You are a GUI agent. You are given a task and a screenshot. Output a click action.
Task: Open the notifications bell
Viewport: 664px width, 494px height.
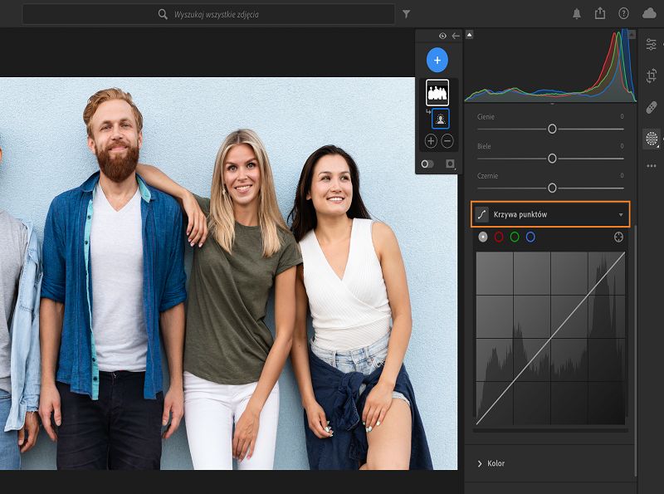577,13
